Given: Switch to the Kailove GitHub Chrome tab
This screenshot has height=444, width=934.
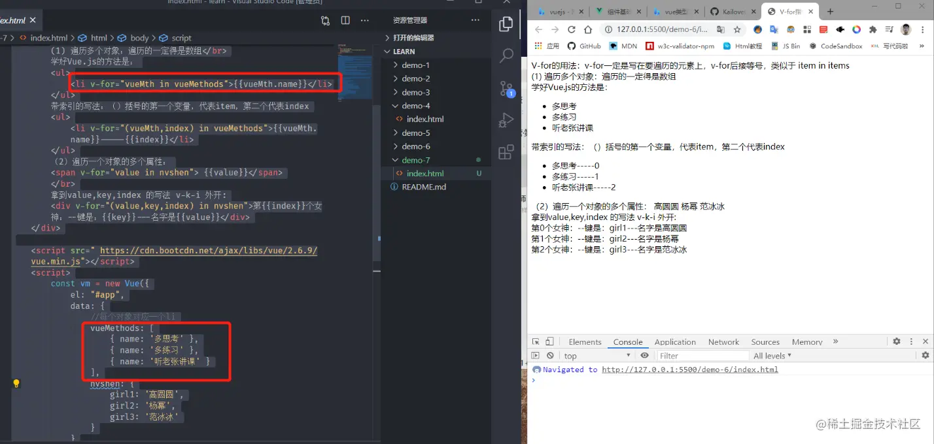Looking at the screenshot, I should click(733, 12).
